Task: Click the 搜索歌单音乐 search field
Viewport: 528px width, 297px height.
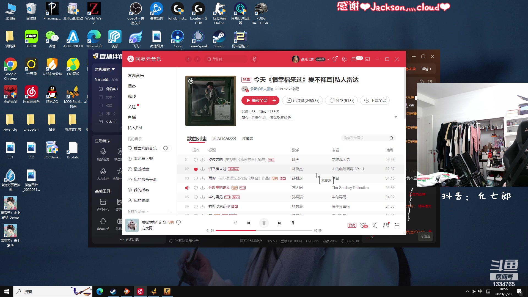Action: pos(366,138)
